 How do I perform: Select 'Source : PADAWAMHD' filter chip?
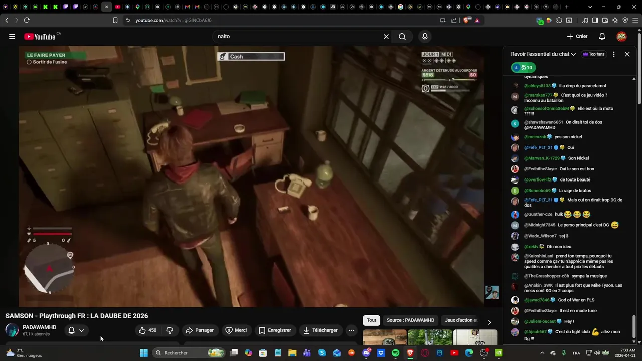click(x=410, y=320)
